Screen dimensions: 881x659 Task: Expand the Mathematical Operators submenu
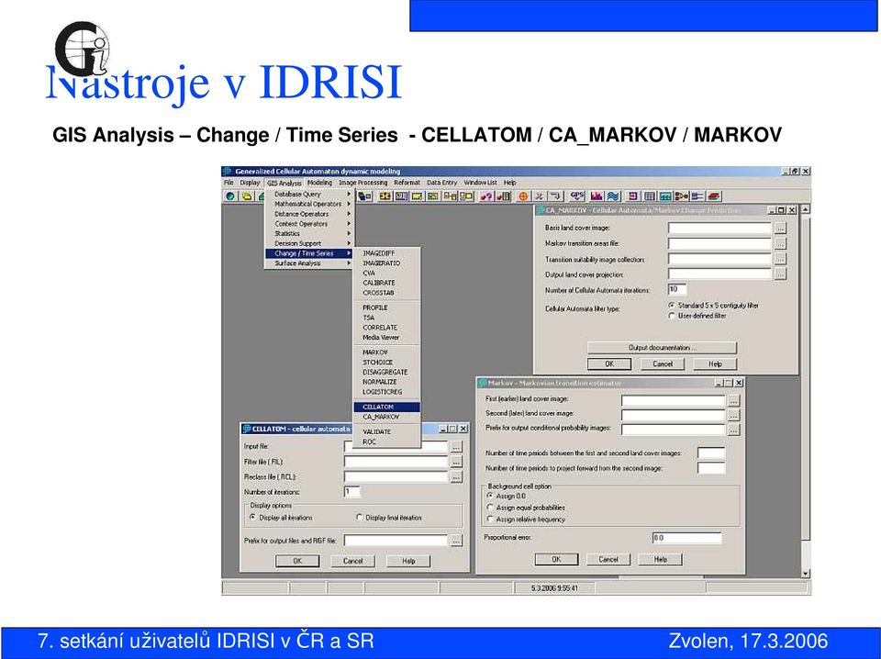(x=309, y=204)
